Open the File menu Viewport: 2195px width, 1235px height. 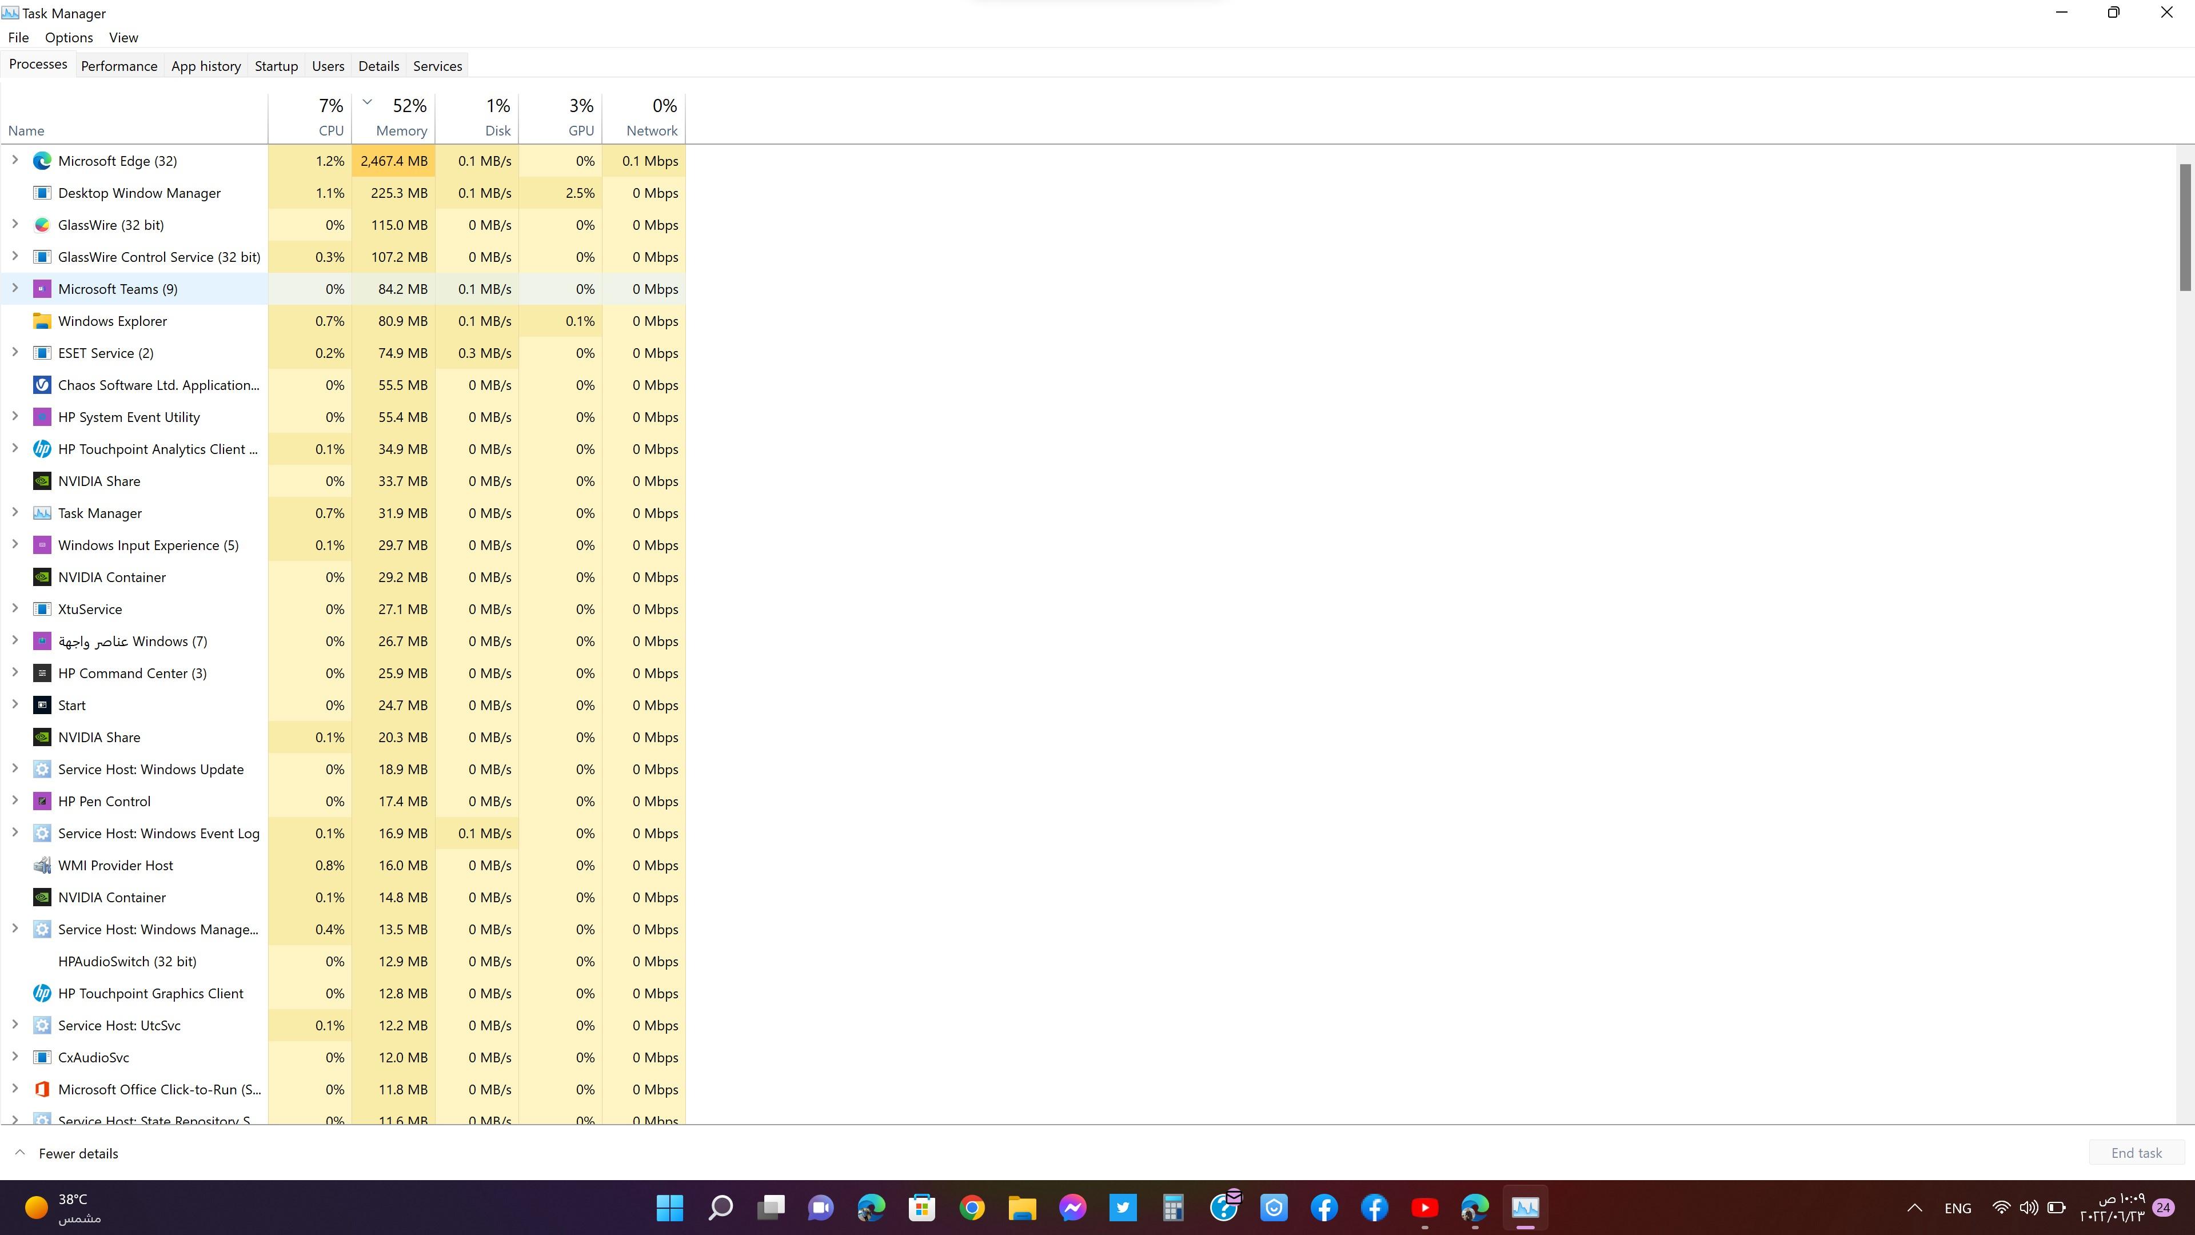click(x=19, y=38)
